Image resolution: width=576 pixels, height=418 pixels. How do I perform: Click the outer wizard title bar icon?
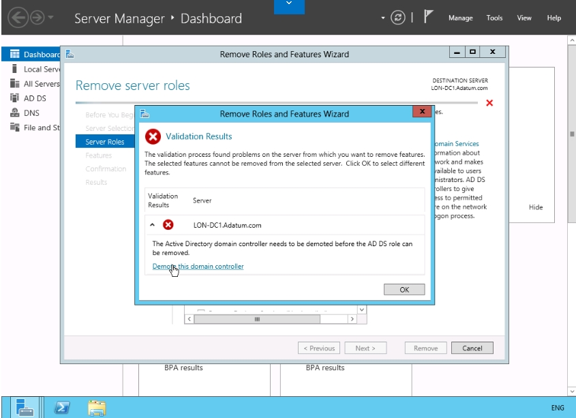tap(70, 55)
